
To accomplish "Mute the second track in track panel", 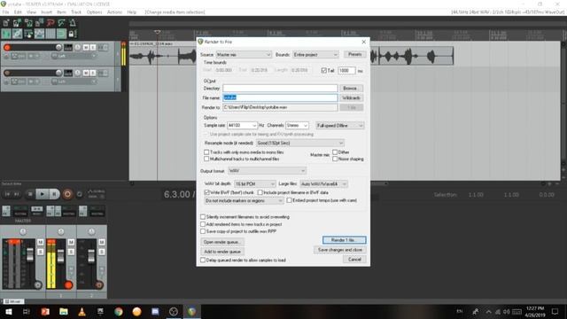I will coord(86,73).
